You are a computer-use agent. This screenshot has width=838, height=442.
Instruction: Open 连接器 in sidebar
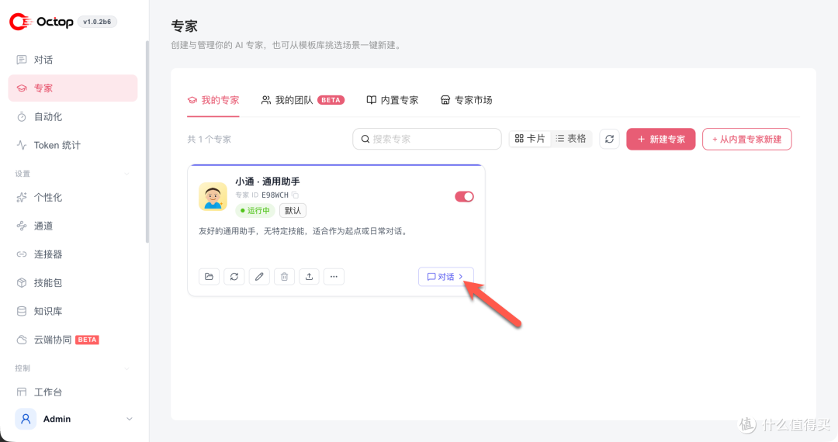coord(73,254)
